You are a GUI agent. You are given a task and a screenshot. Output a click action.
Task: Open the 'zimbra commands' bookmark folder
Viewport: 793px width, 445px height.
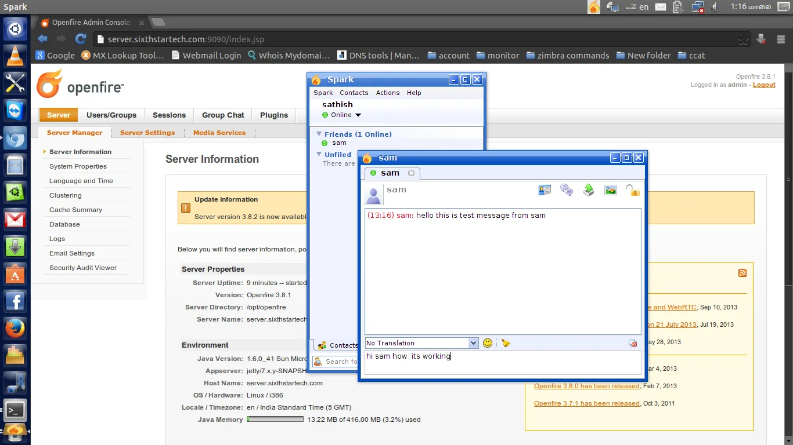click(567, 56)
